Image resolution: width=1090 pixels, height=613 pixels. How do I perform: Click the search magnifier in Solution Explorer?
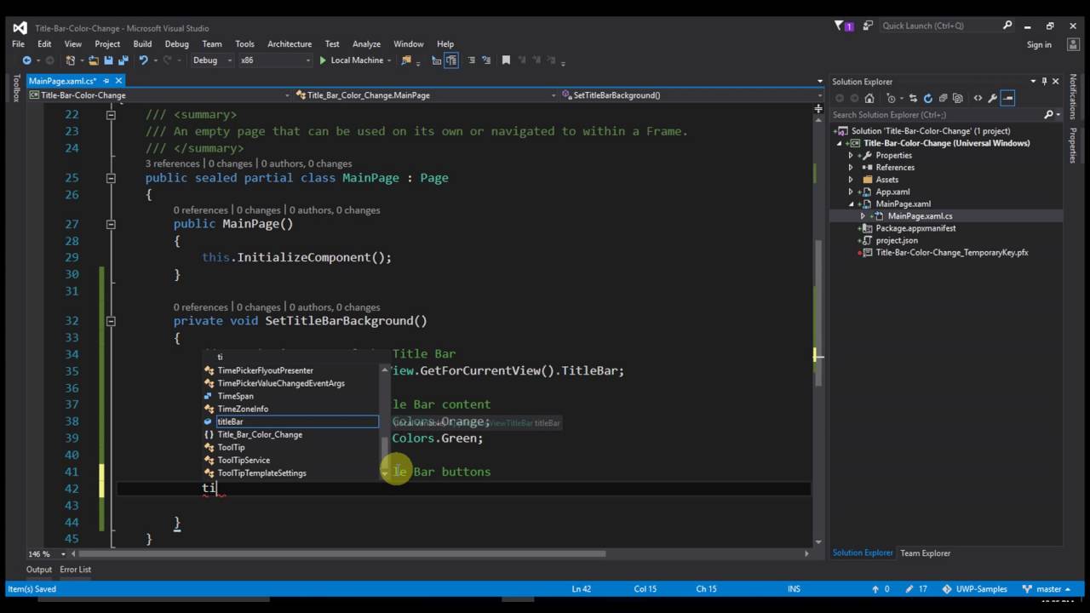1048,114
